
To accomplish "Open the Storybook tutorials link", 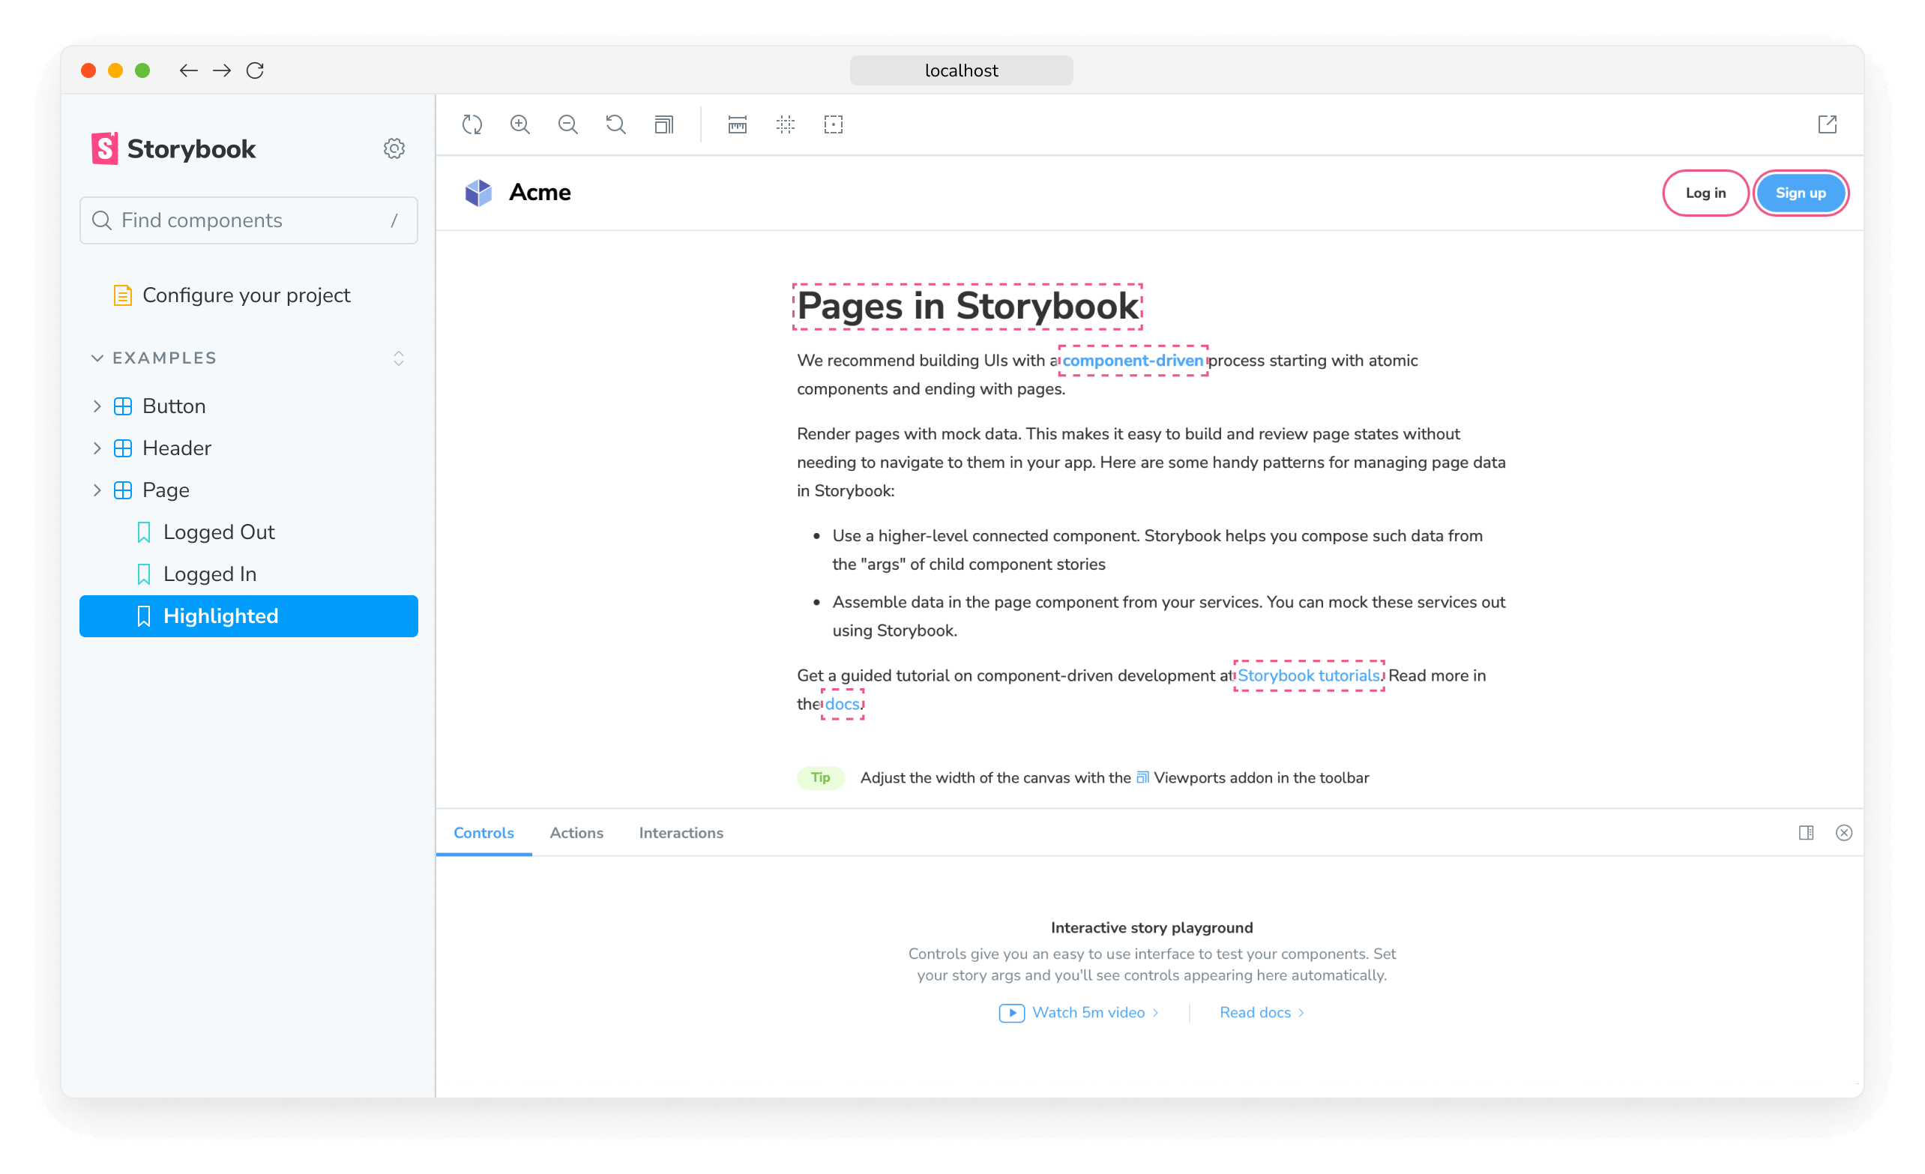I will [x=1309, y=675].
